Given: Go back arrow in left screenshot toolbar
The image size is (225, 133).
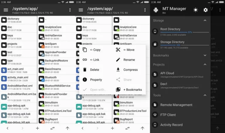Looking at the screenshot, I should click(7, 128).
